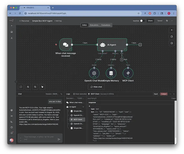Switch output panel to Input view
The height and width of the screenshot is (154, 184).
(156, 94)
